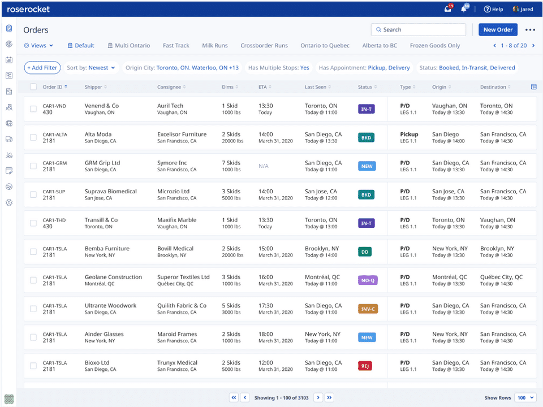This screenshot has height=407, width=543.
Task: Jump to last page of results
Action: 330,398
